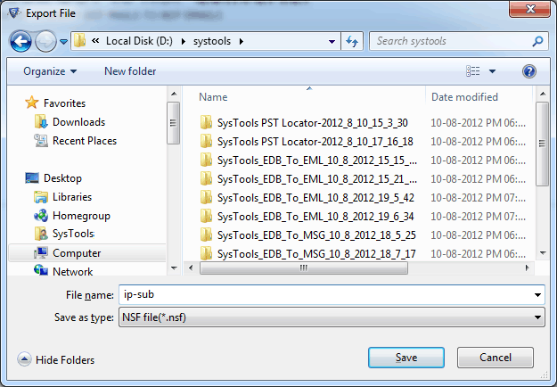Click the Downloads folder icon
This screenshot has height=387, width=557.
[x=41, y=121]
